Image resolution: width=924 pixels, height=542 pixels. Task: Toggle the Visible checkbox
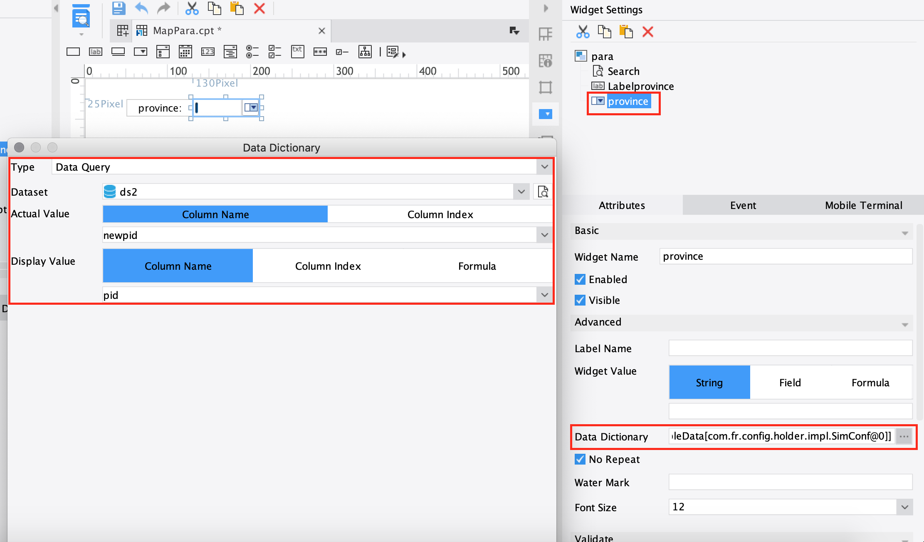[x=580, y=300]
